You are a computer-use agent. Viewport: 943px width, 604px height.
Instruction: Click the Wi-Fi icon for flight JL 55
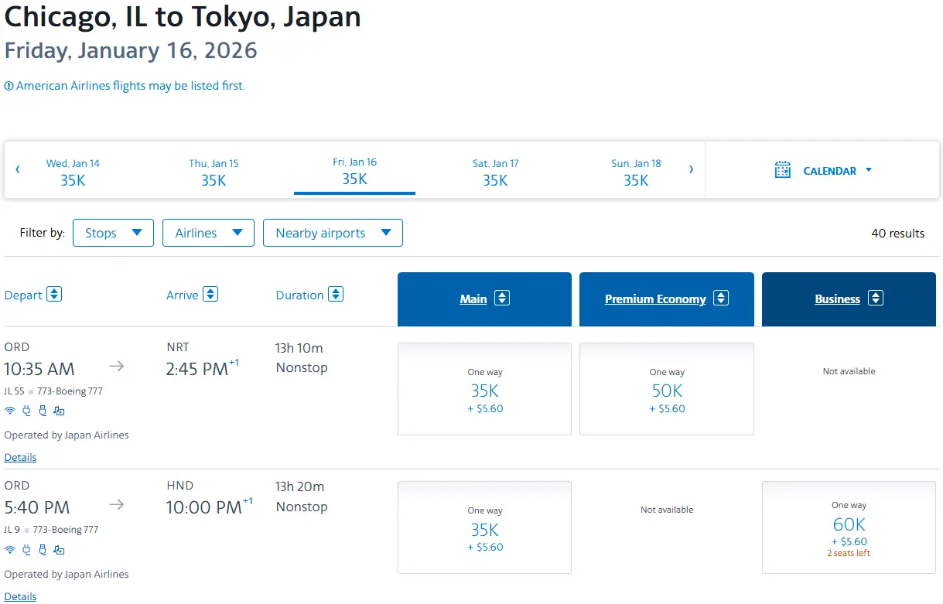click(10, 411)
